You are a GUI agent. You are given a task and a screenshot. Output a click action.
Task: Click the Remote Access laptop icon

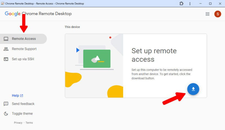pyautogui.click(x=6, y=39)
